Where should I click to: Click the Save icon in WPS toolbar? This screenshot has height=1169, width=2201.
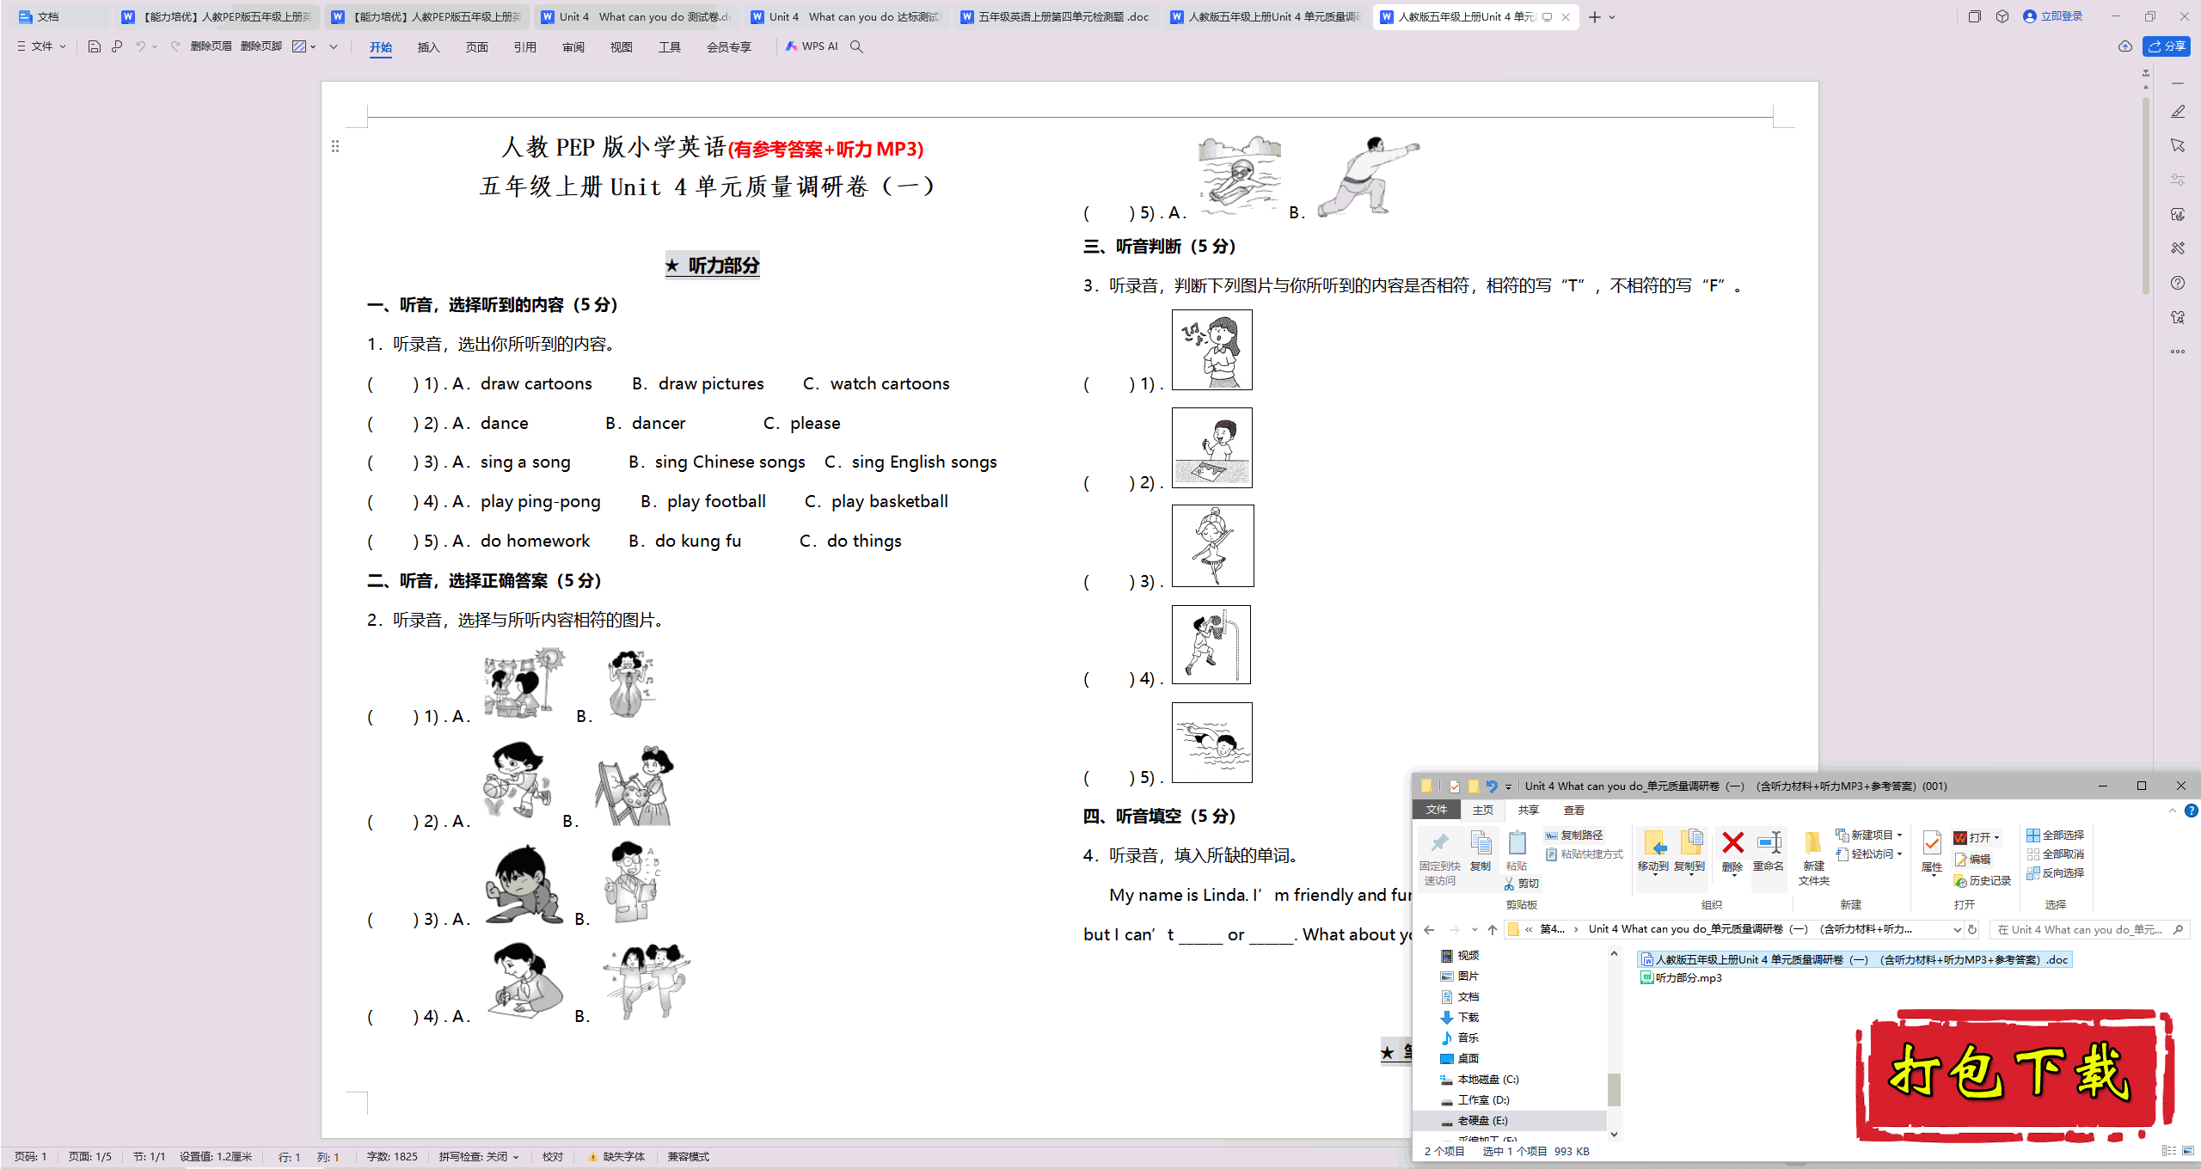tap(95, 46)
